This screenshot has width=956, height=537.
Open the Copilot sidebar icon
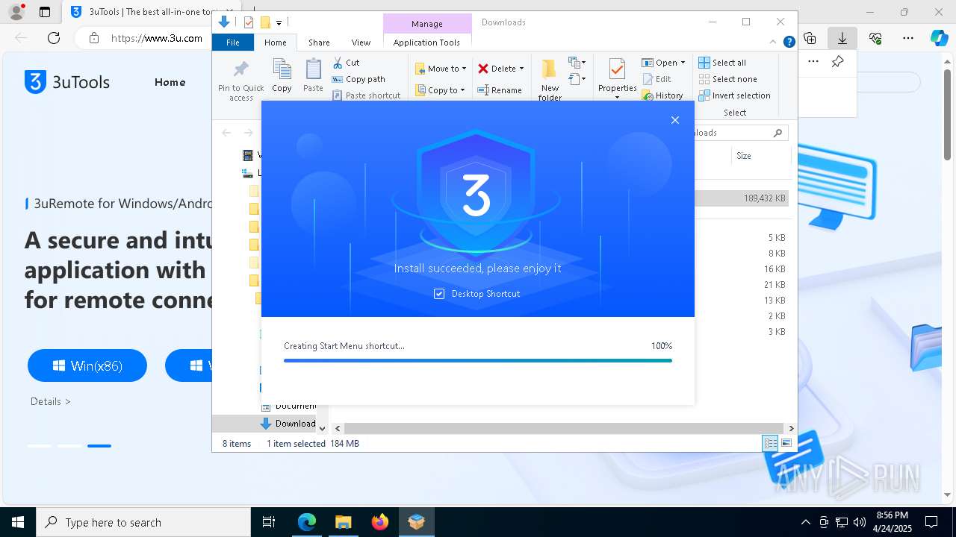click(x=939, y=37)
